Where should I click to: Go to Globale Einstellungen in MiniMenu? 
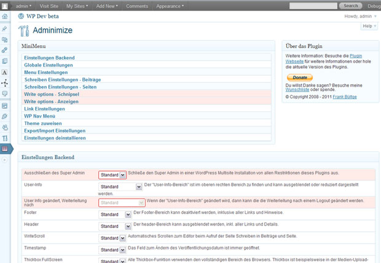pyautogui.click(x=49, y=65)
